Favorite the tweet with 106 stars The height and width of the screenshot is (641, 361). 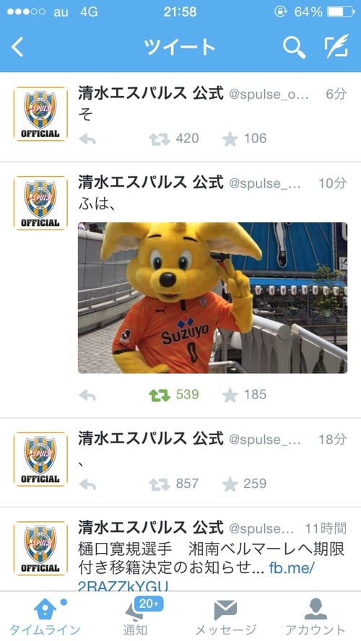(230, 139)
